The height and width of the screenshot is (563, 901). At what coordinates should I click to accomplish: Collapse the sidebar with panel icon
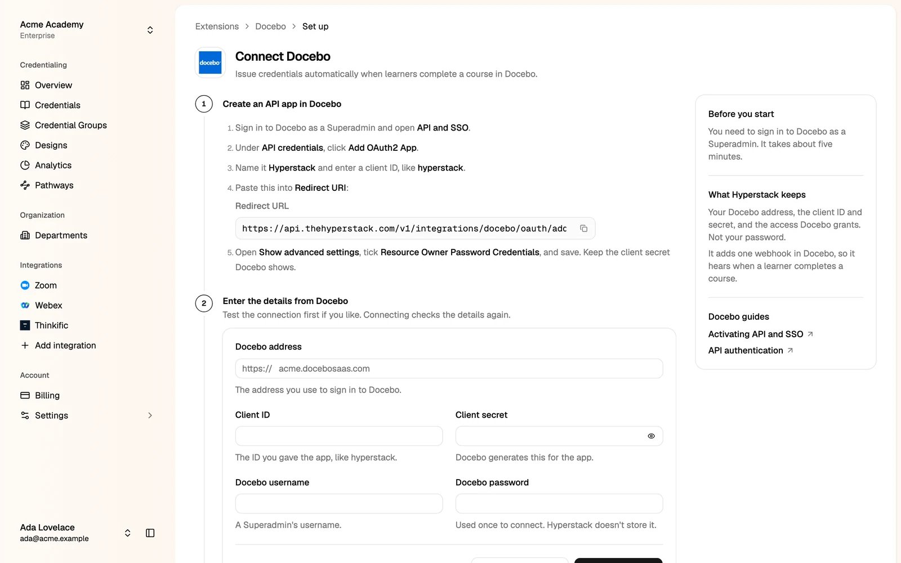coord(150,533)
